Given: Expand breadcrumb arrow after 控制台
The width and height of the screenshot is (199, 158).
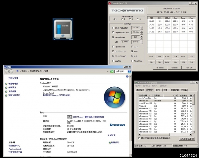Looking at the screenshot, I should pyautogui.click(x=29, y=71).
